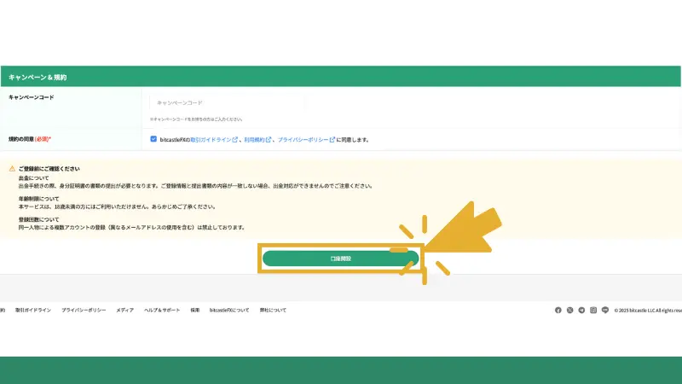This screenshot has width=682, height=384.
Task: Open the X (Twitter) icon in the footer
Action: pyautogui.click(x=569, y=310)
